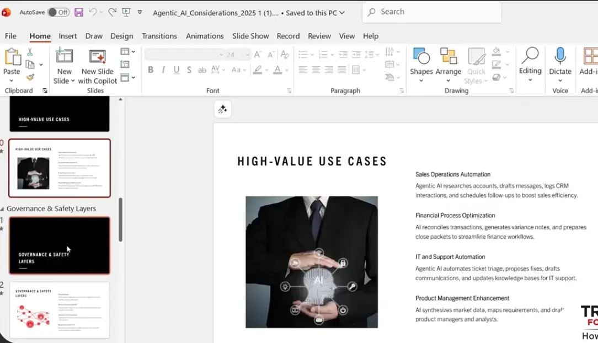Viewport: 598px width, 343px height.
Task: Switch to the Design tab
Action: pyautogui.click(x=121, y=36)
